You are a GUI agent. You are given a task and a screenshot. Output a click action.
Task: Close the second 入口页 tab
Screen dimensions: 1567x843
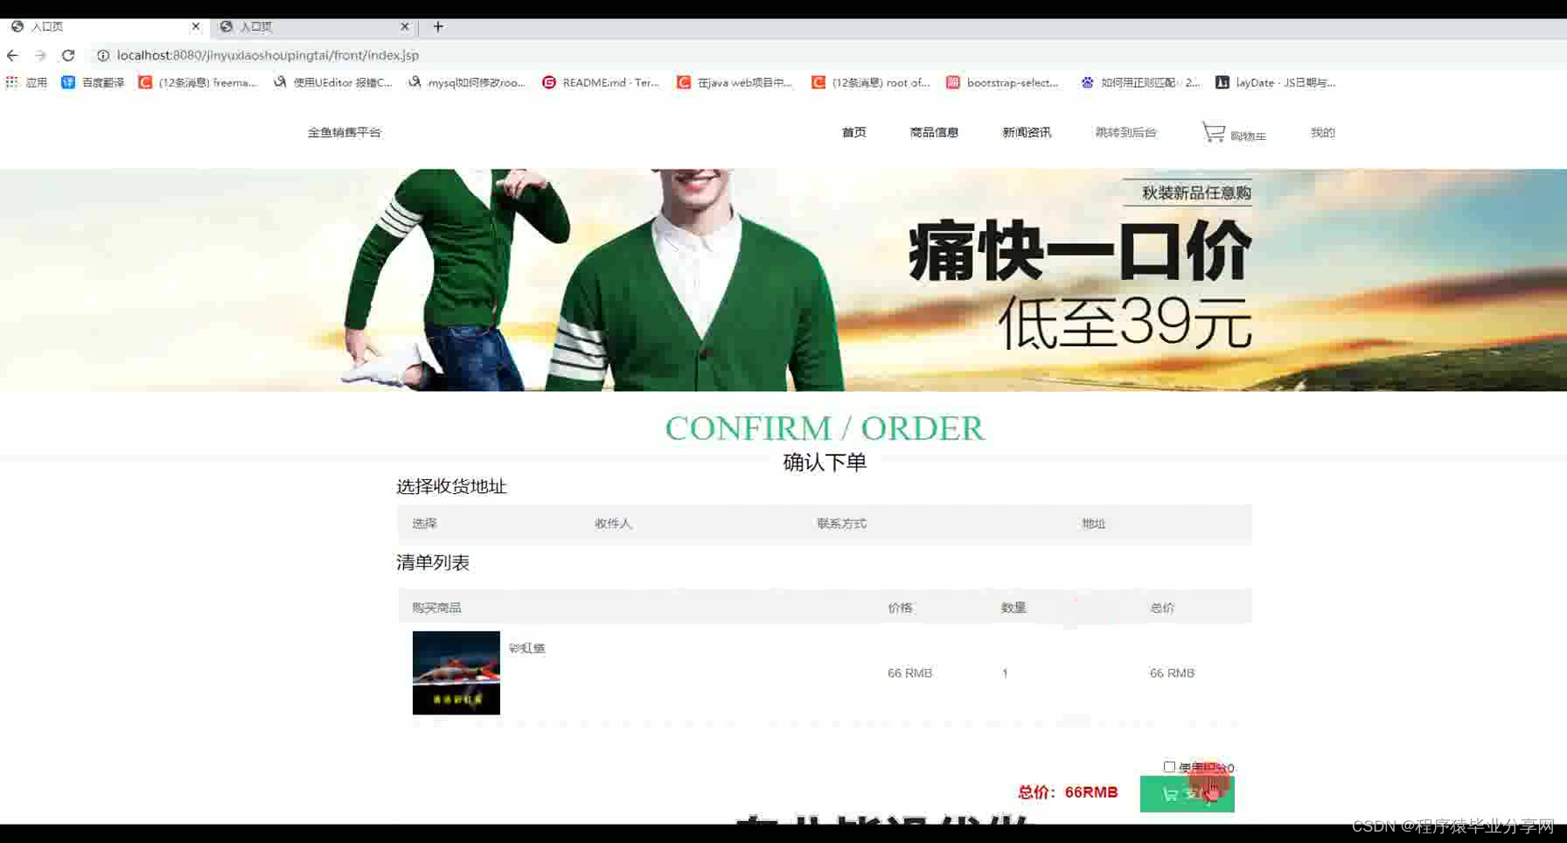[405, 26]
